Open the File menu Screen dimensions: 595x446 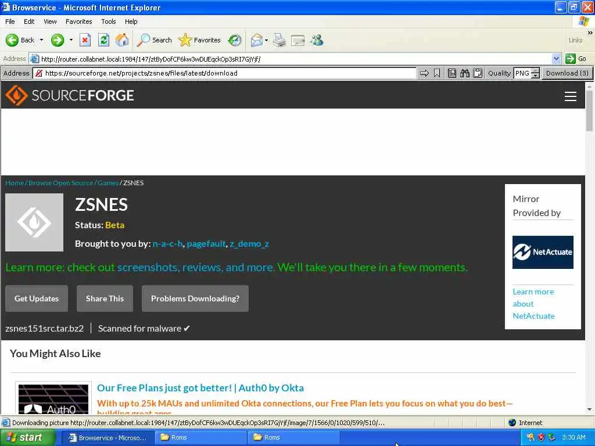[x=10, y=21]
